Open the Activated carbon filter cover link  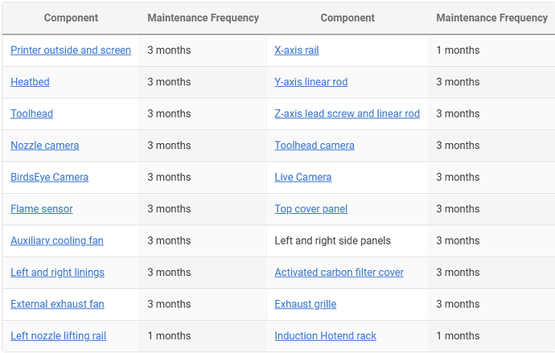pos(339,273)
